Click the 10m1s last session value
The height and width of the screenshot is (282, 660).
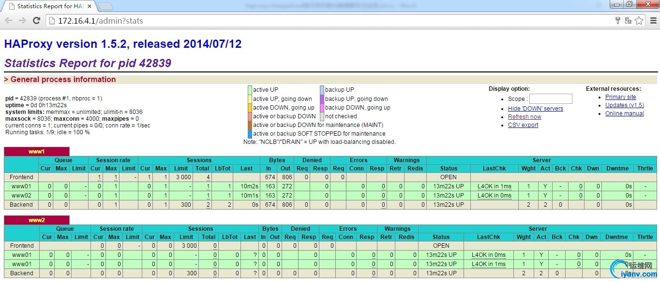(250, 196)
